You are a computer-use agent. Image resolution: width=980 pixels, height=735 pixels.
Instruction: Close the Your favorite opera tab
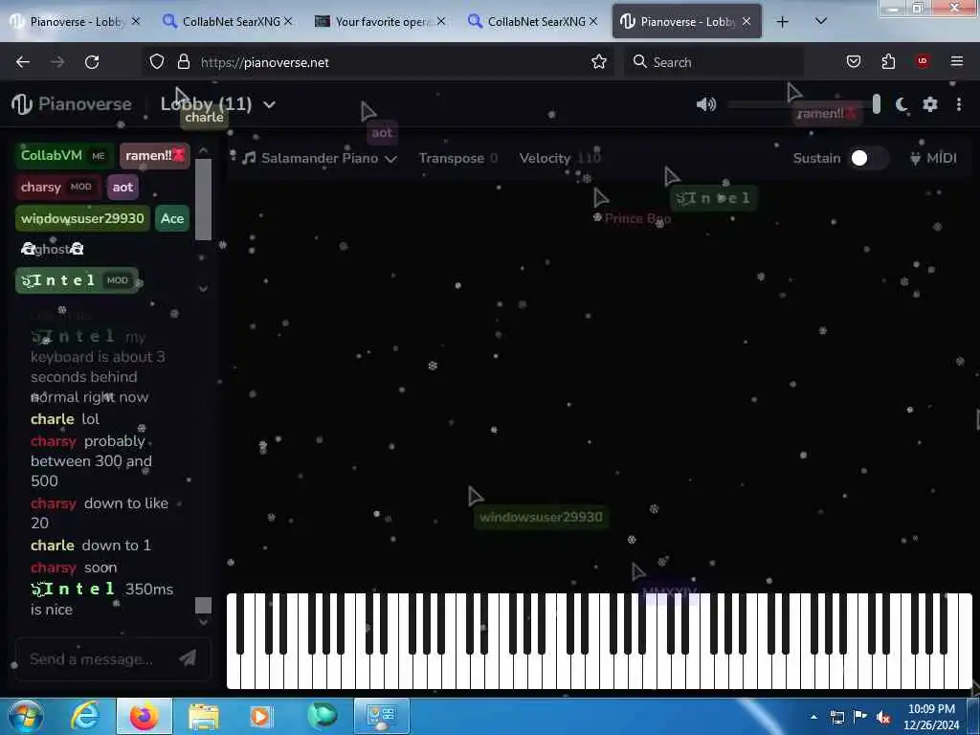[441, 21]
